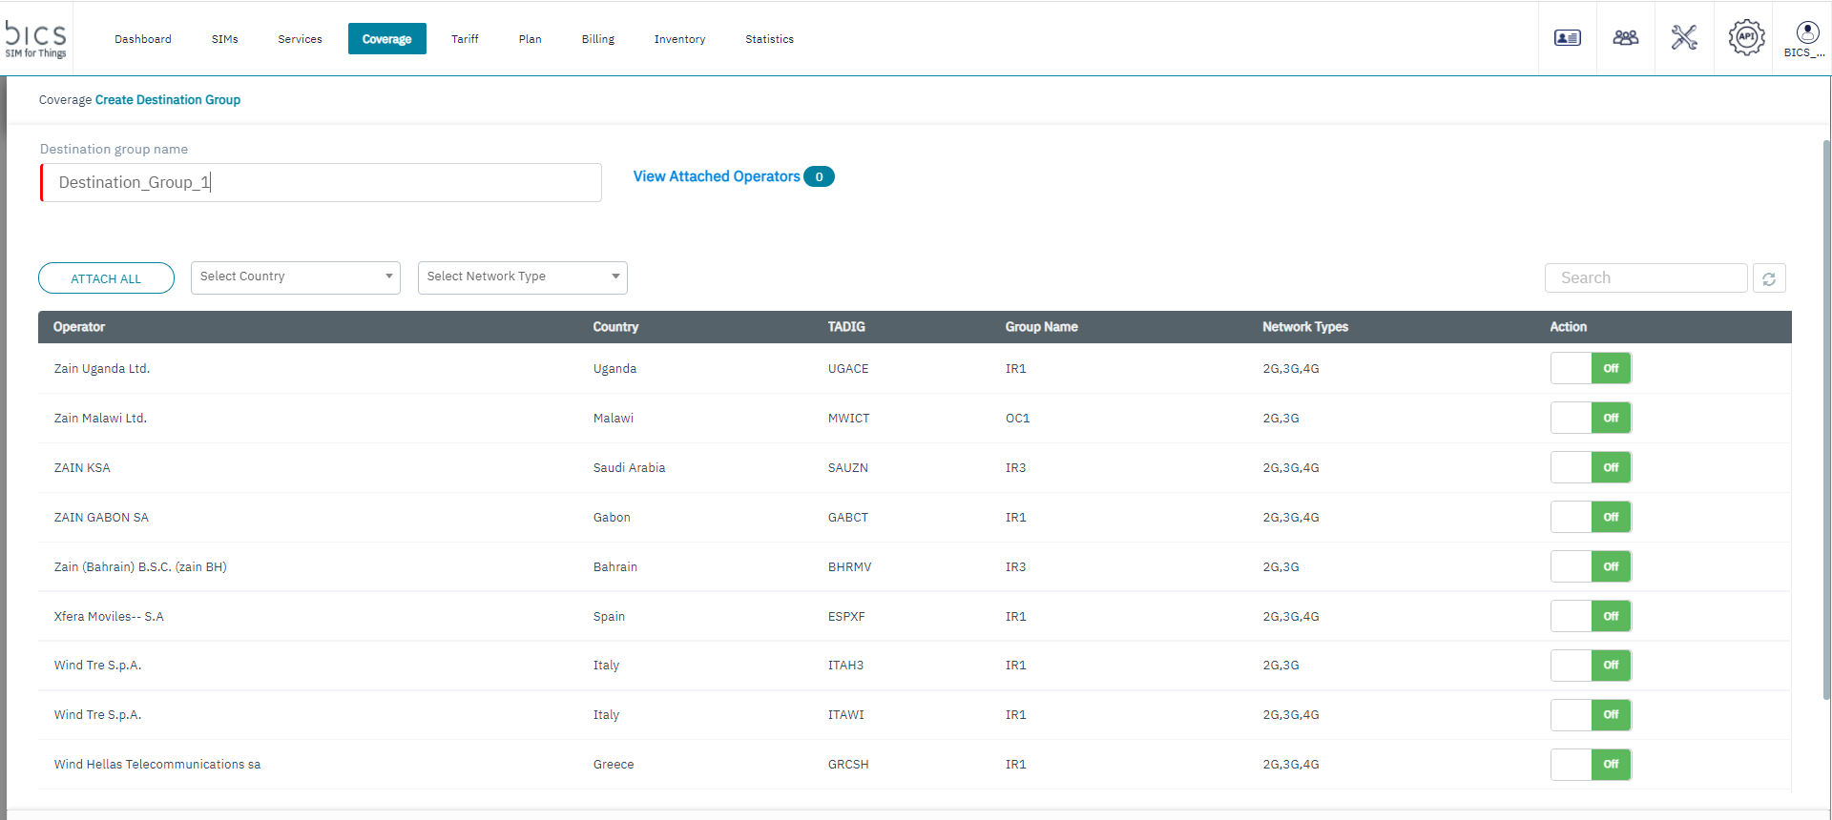Image resolution: width=1832 pixels, height=820 pixels.
Task: Toggle the switch for ZAIN KSA
Action: pos(1591,467)
